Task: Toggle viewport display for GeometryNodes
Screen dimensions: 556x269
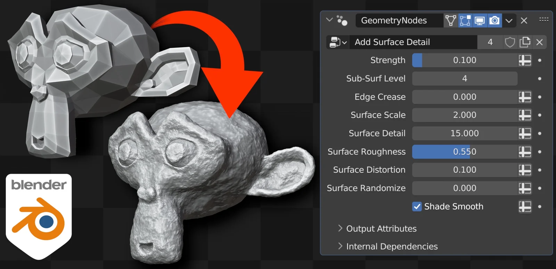Action: click(x=480, y=20)
